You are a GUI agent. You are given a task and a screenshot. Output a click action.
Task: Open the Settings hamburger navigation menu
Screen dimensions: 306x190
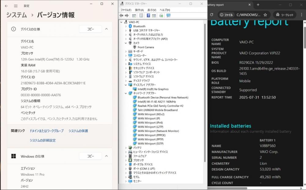(16, 6)
